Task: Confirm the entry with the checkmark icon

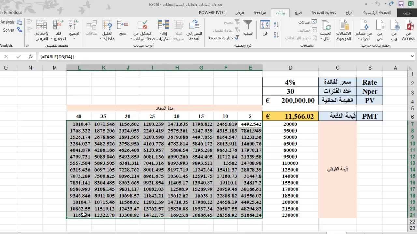Action: [18, 57]
